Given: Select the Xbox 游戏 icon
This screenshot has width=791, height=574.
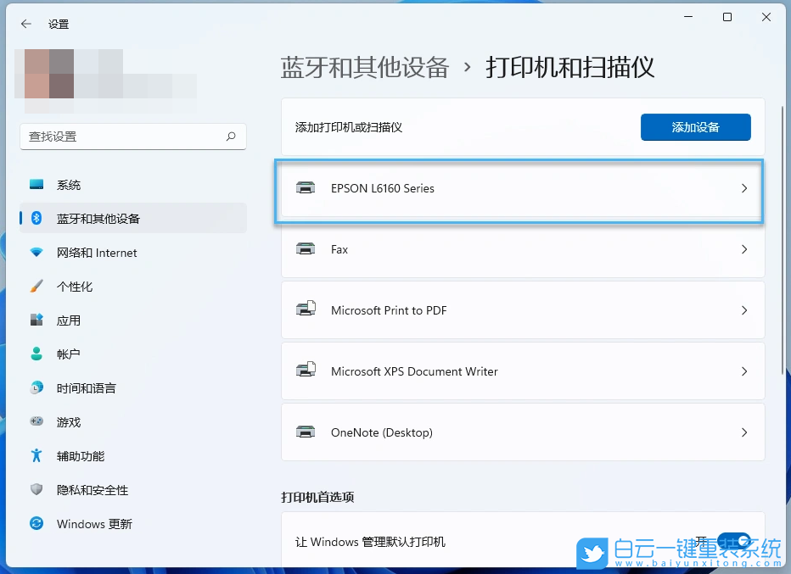Looking at the screenshot, I should coord(35,421).
